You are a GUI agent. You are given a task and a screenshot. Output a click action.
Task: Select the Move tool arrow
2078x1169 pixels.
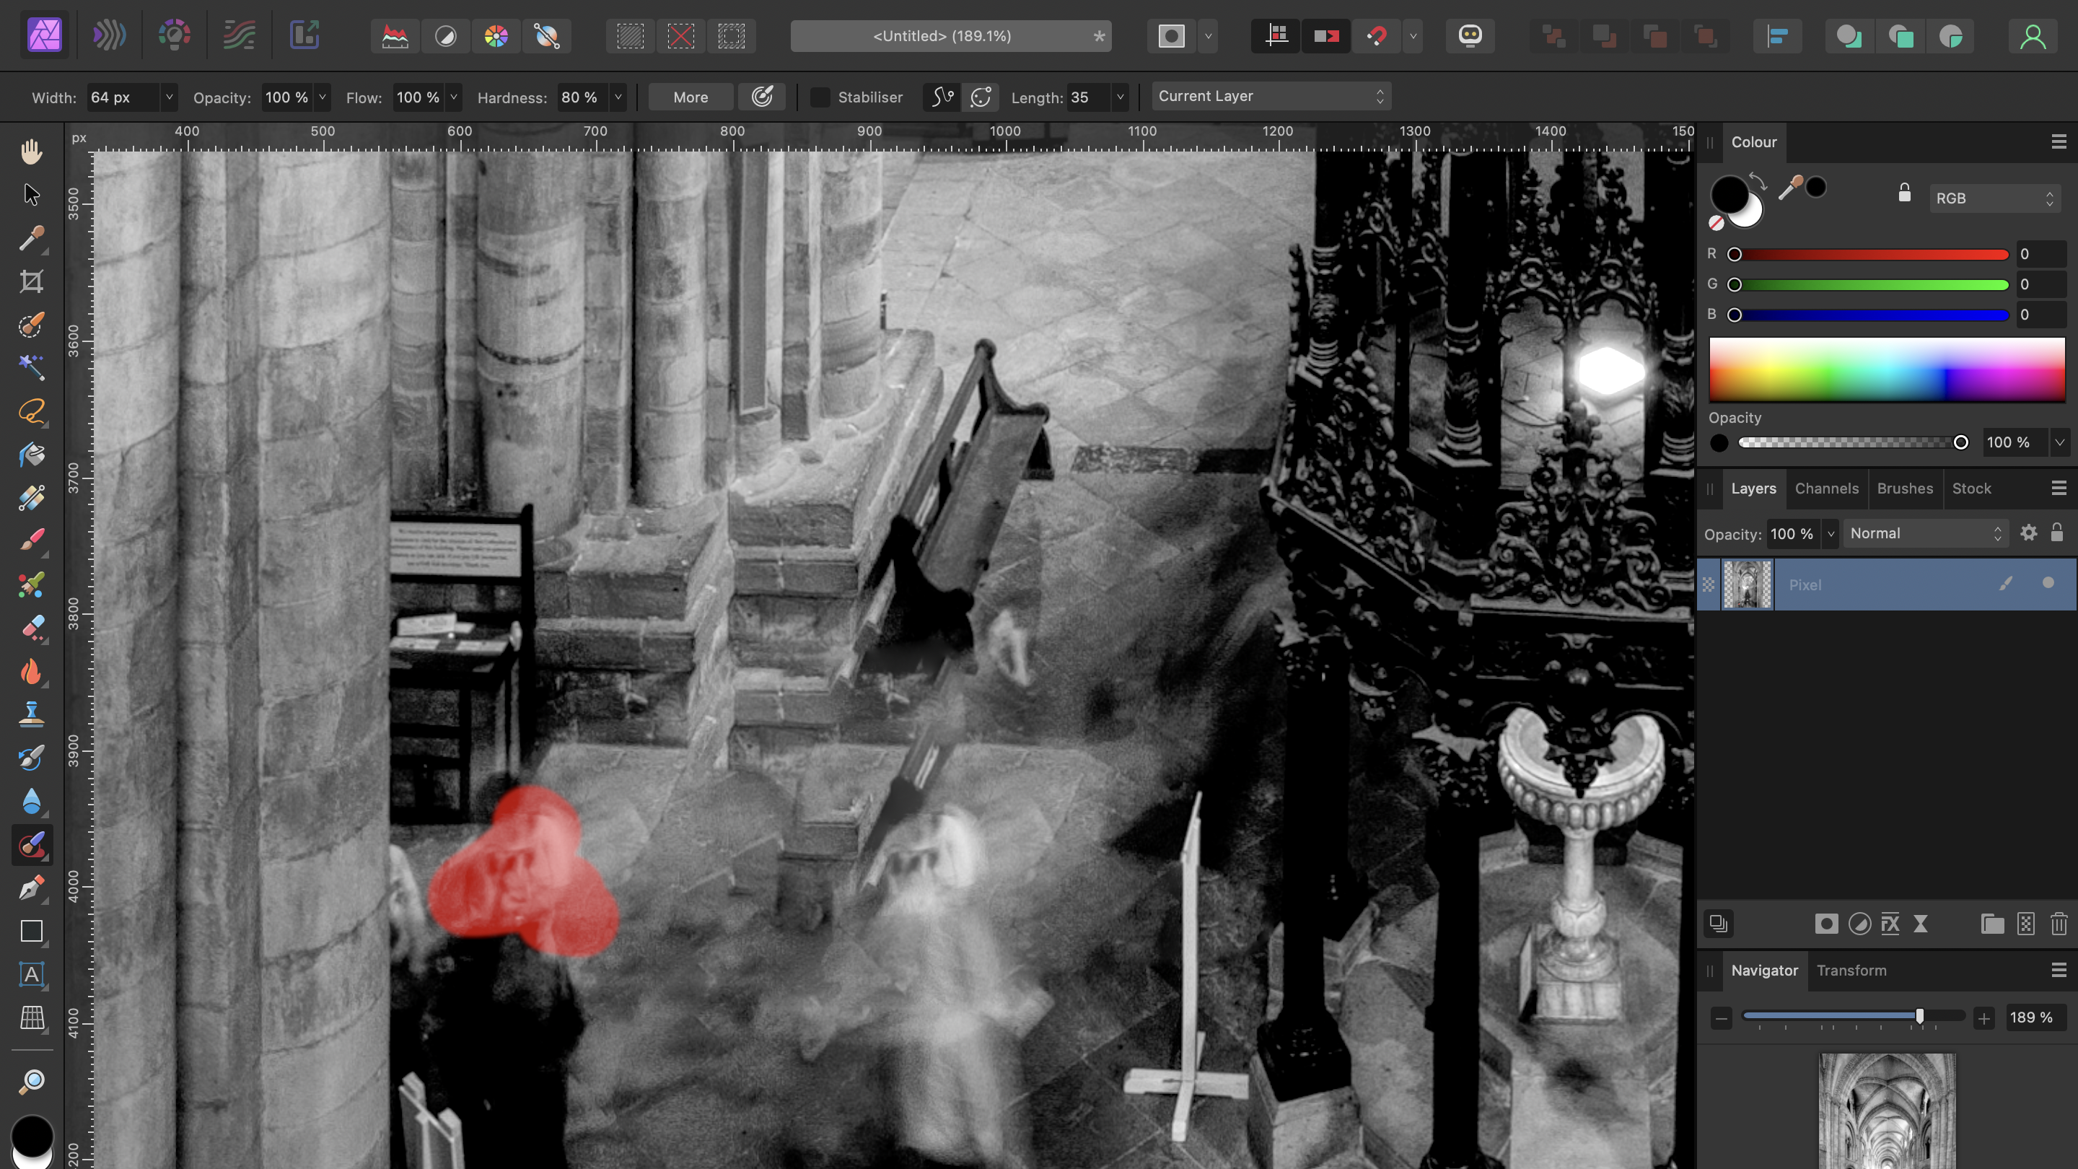32,194
